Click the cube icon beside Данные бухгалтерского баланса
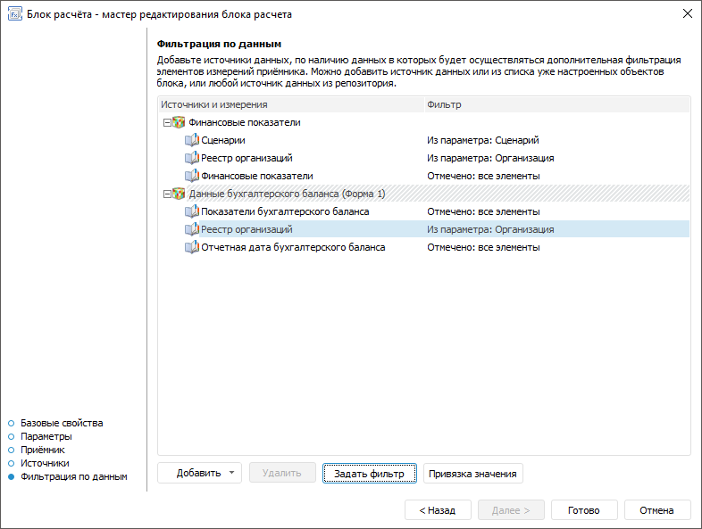Image resolution: width=702 pixels, height=529 pixels. [x=179, y=194]
